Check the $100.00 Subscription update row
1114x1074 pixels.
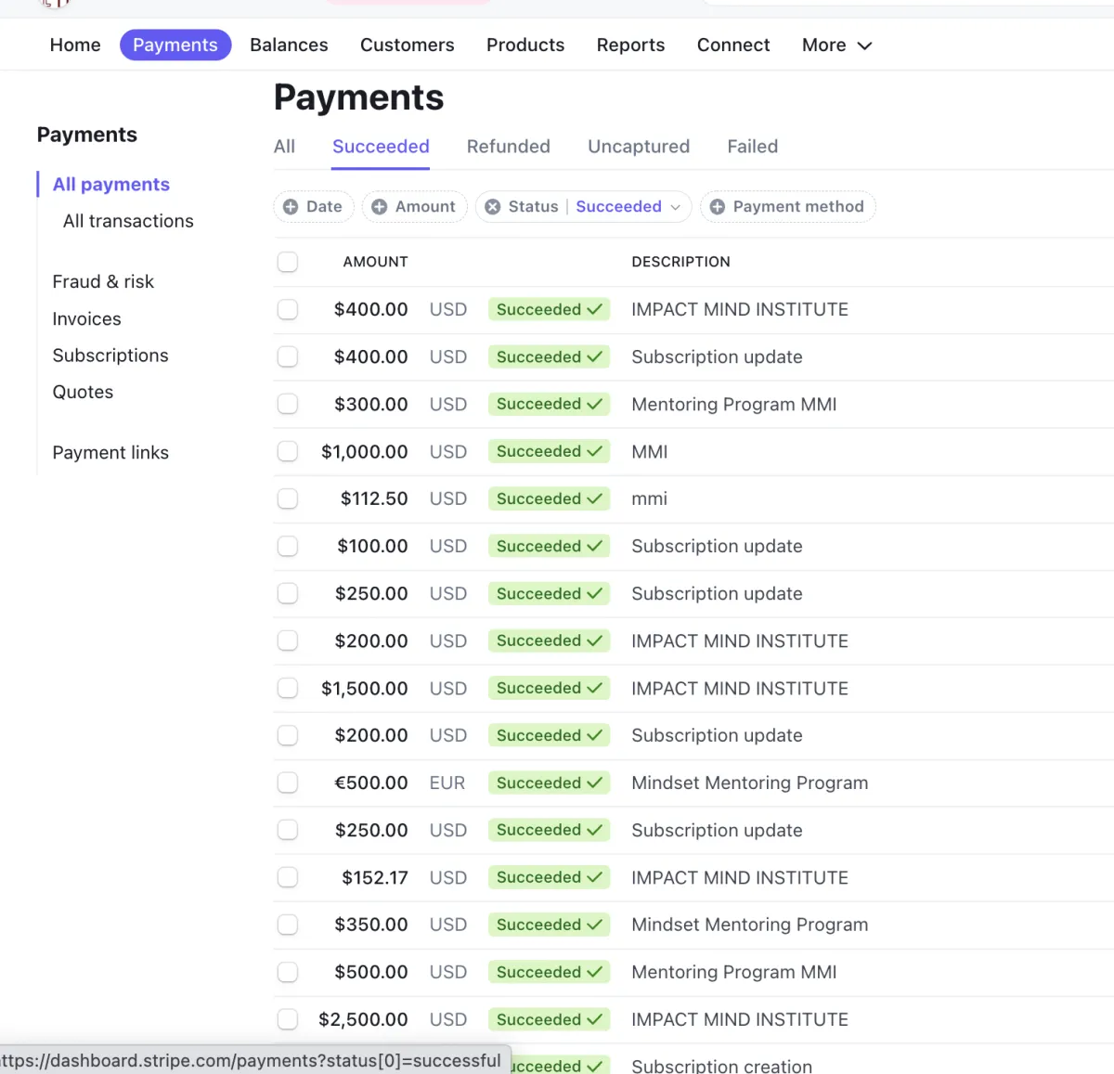pos(288,546)
